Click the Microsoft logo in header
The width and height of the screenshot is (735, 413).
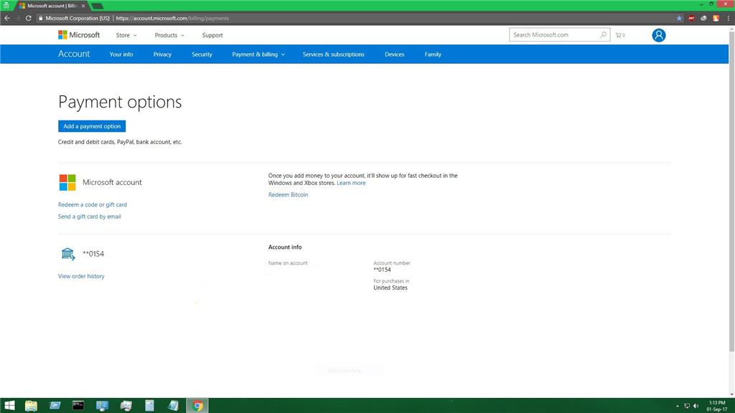tap(79, 35)
